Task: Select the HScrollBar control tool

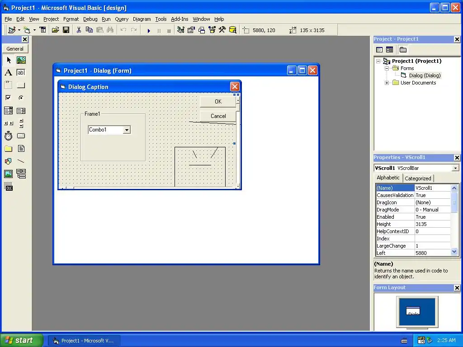Action: click(9, 123)
